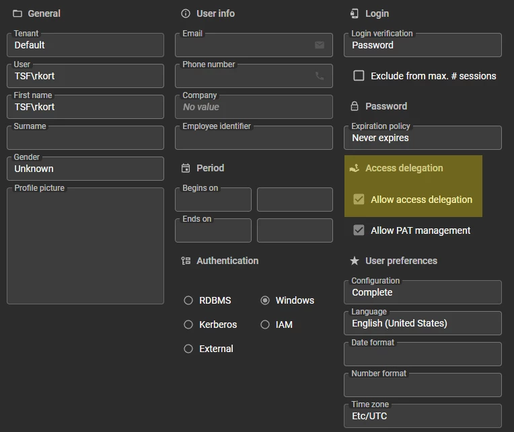Select IAM authentication radio button

coord(265,325)
